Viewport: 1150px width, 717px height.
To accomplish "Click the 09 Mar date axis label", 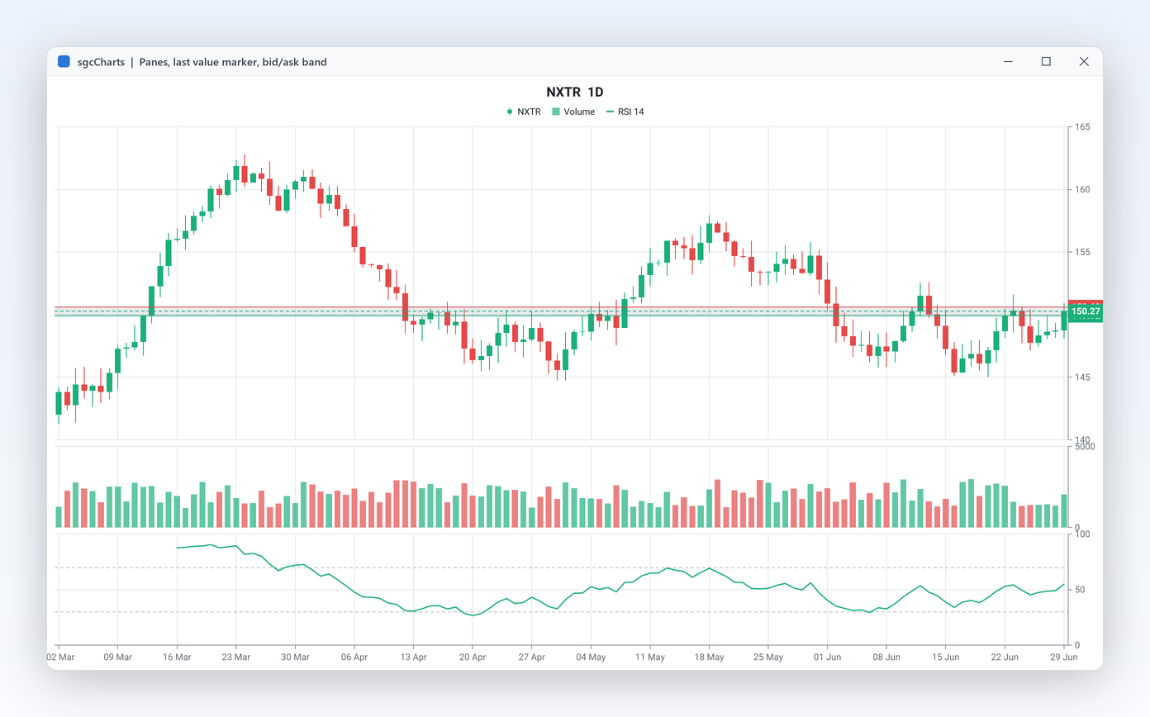I will point(118,658).
